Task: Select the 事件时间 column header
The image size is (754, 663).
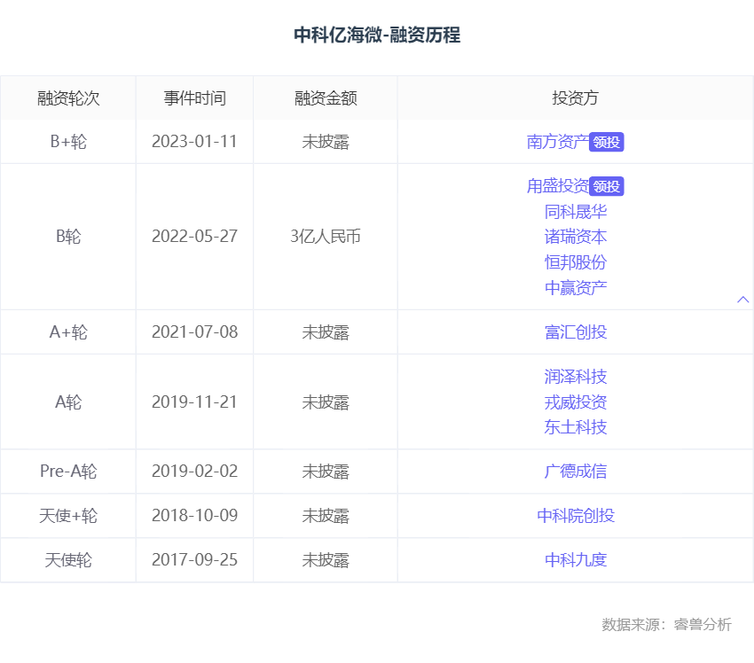Action: point(195,98)
